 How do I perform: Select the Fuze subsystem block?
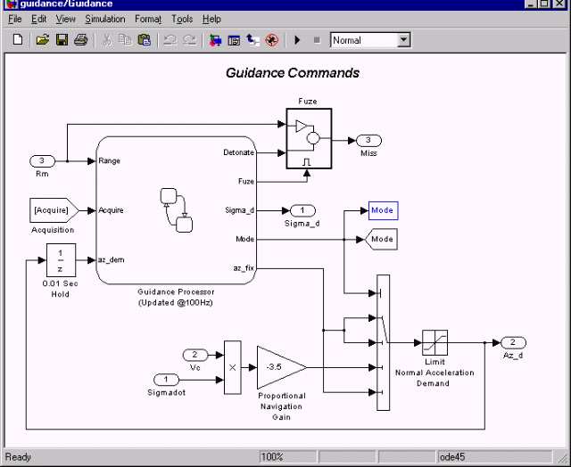(309, 138)
